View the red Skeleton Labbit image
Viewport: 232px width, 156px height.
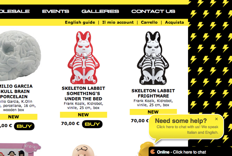click(x=84, y=58)
